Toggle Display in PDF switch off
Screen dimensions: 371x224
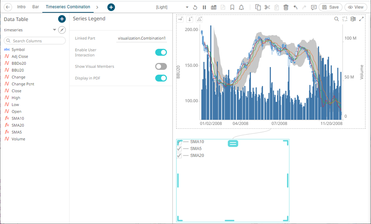(161, 78)
